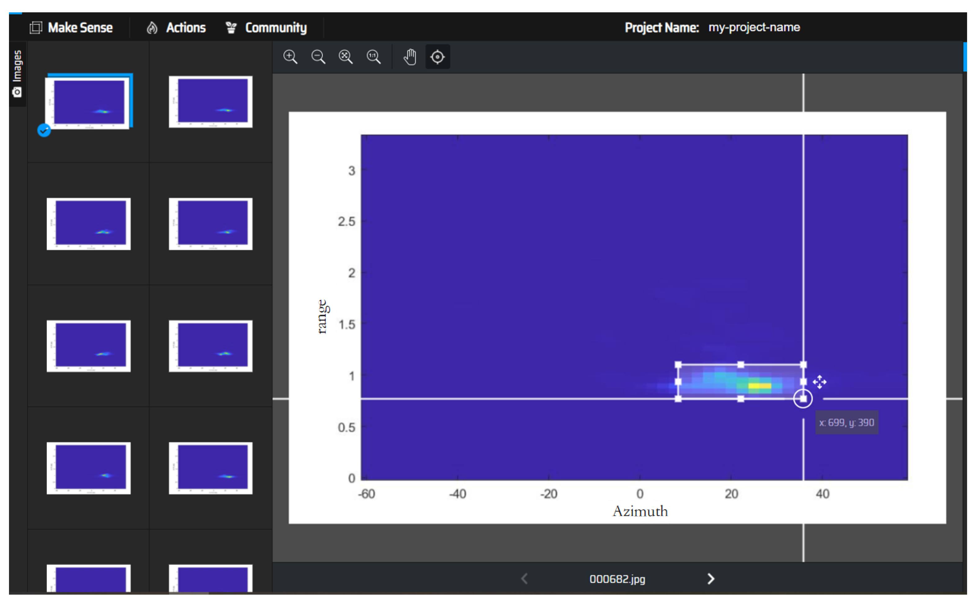The image size is (977, 610).
Task: Go to the next image arrow
Action: (x=711, y=579)
